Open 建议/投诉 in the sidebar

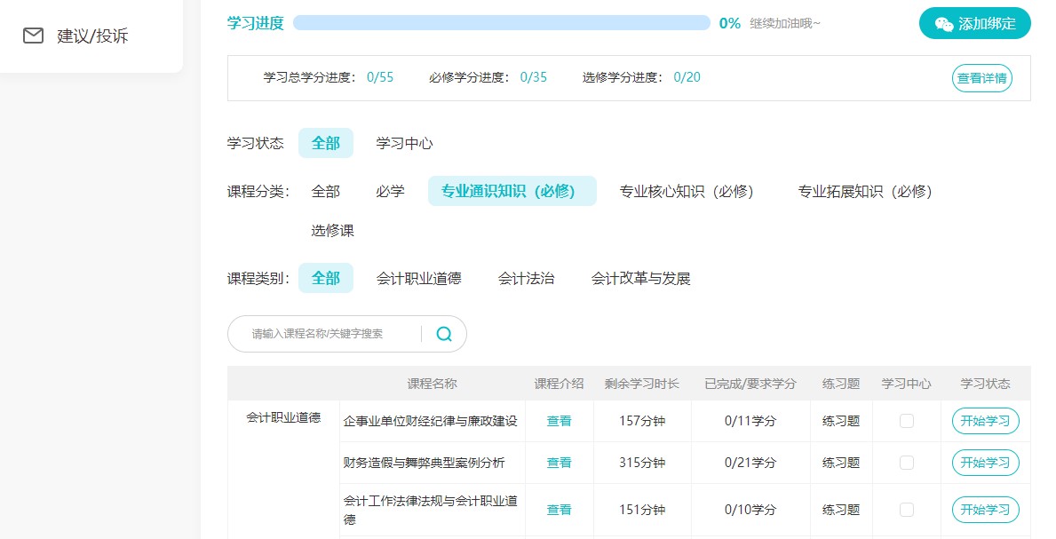click(x=92, y=36)
